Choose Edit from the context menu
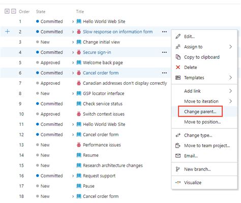The width and height of the screenshot is (241, 203). pos(204,37)
